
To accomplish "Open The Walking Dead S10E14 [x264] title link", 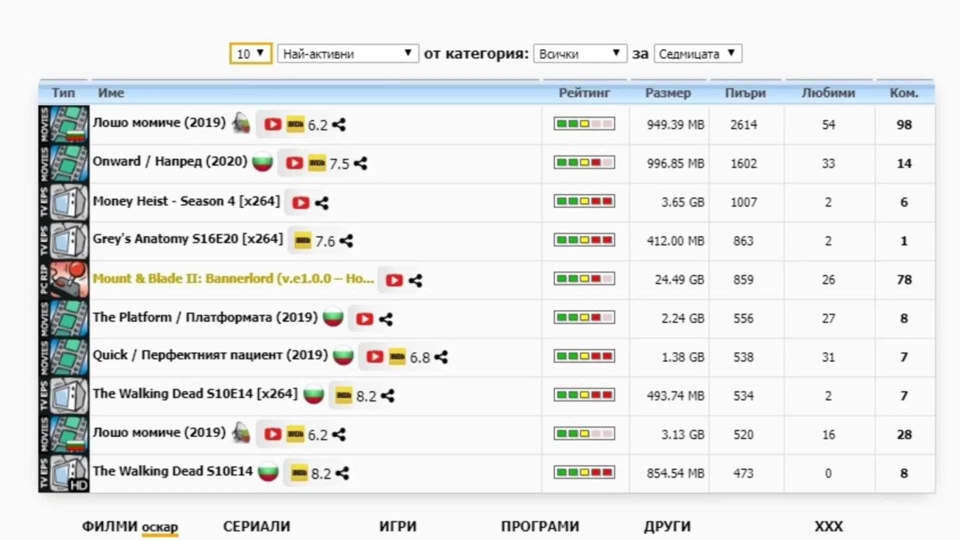I will [195, 394].
